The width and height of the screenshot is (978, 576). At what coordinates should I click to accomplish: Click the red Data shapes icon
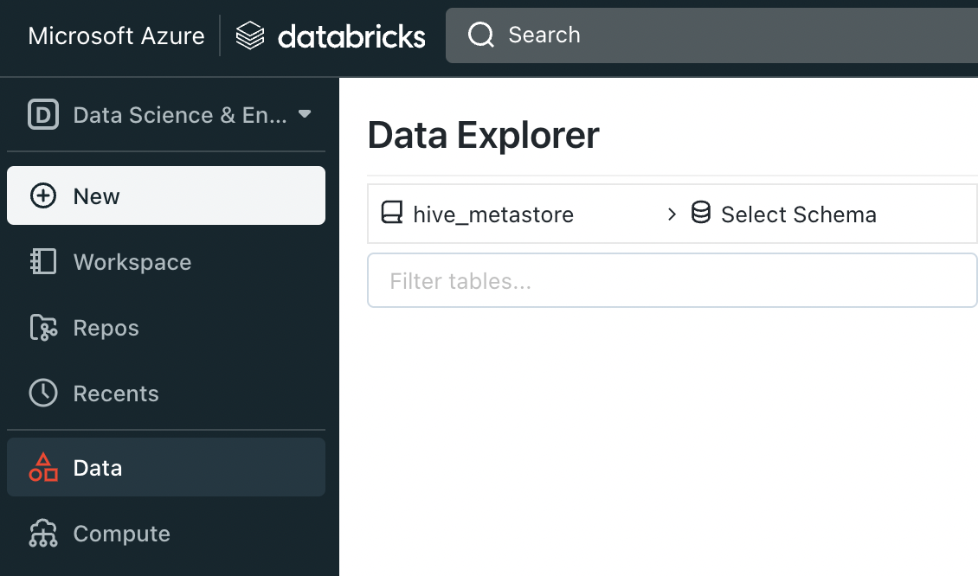[x=43, y=468]
